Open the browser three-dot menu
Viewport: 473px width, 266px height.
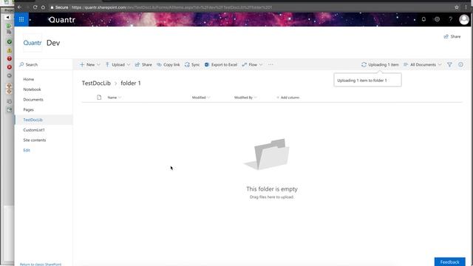[x=466, y=7]
